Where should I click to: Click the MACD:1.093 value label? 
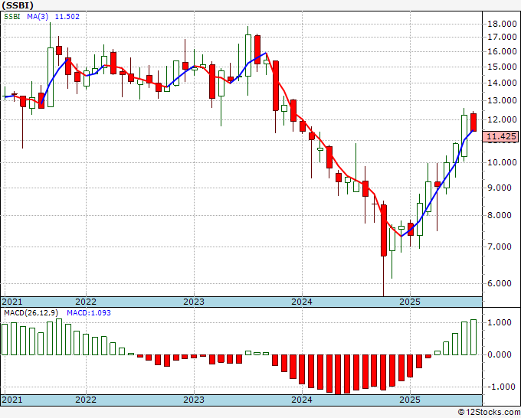89,313
